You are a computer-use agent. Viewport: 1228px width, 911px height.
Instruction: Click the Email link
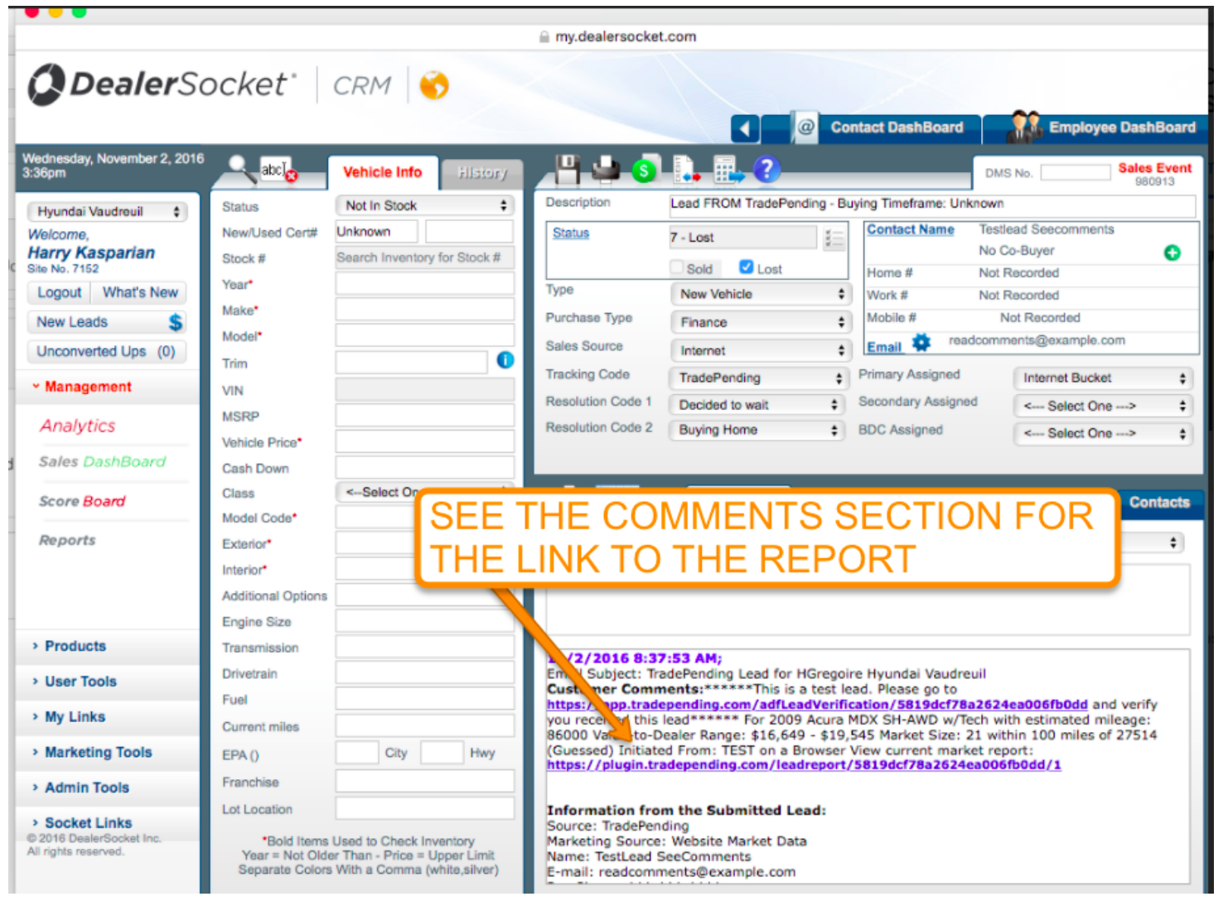coord(884,347)
